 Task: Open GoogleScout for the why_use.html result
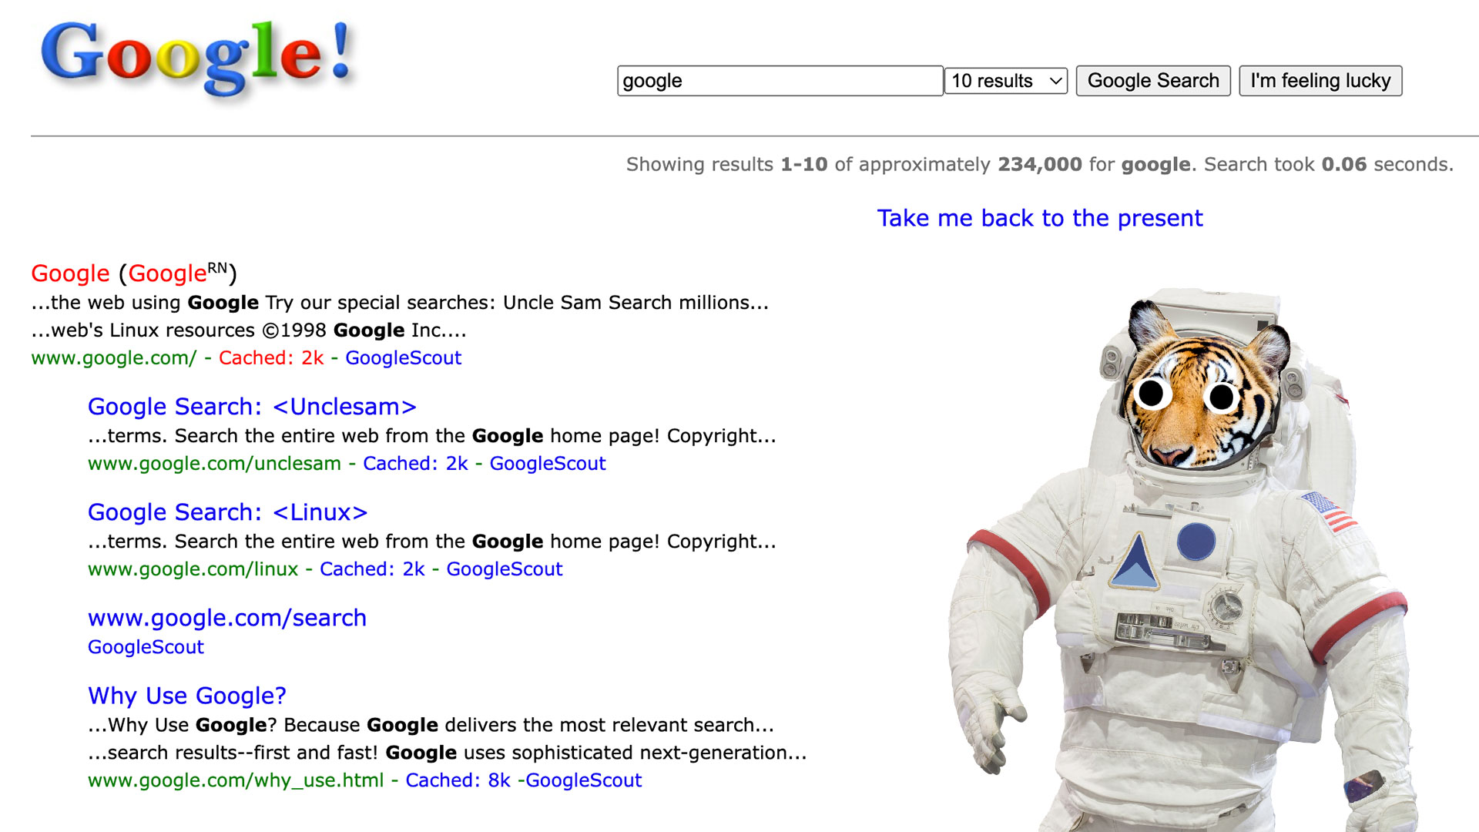click(584, 780)
